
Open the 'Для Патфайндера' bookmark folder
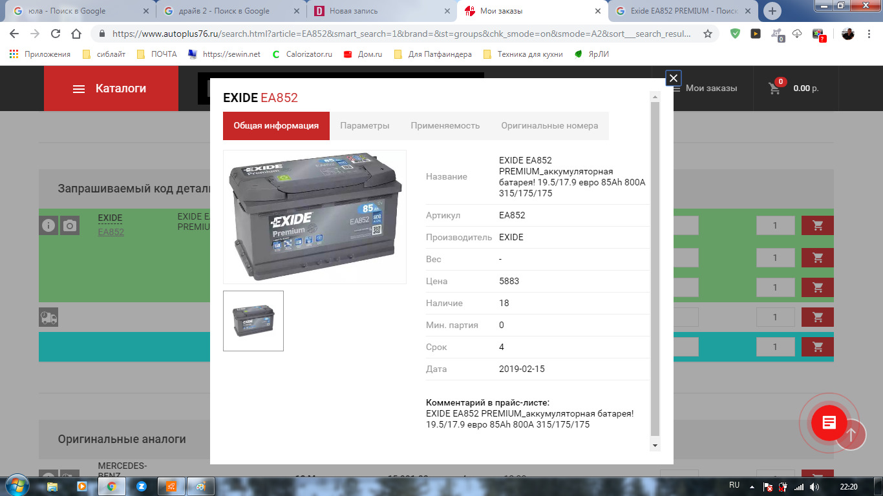433,54
